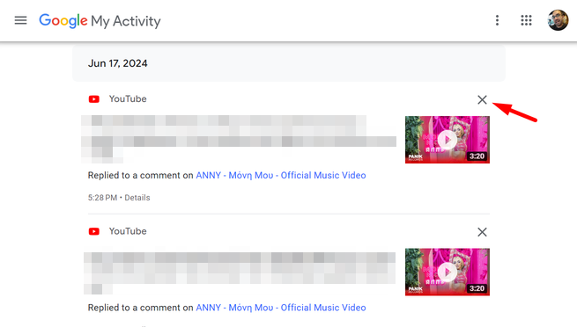This screenshot has height=327, width=577.
Task: Open the three-dot more options menu
Action: point(497,20)
